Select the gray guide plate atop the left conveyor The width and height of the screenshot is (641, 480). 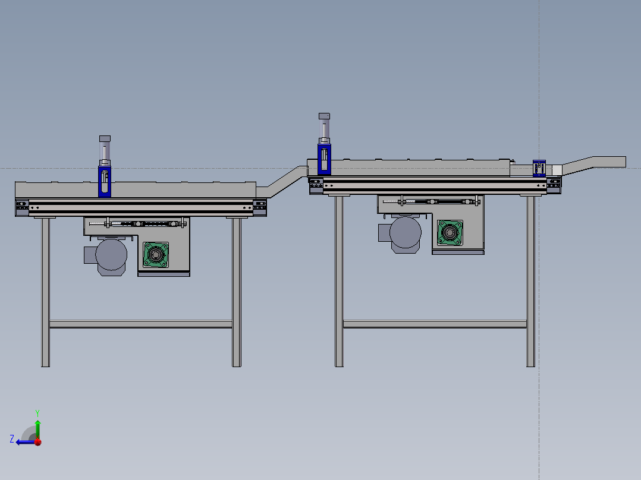[136, 190]
